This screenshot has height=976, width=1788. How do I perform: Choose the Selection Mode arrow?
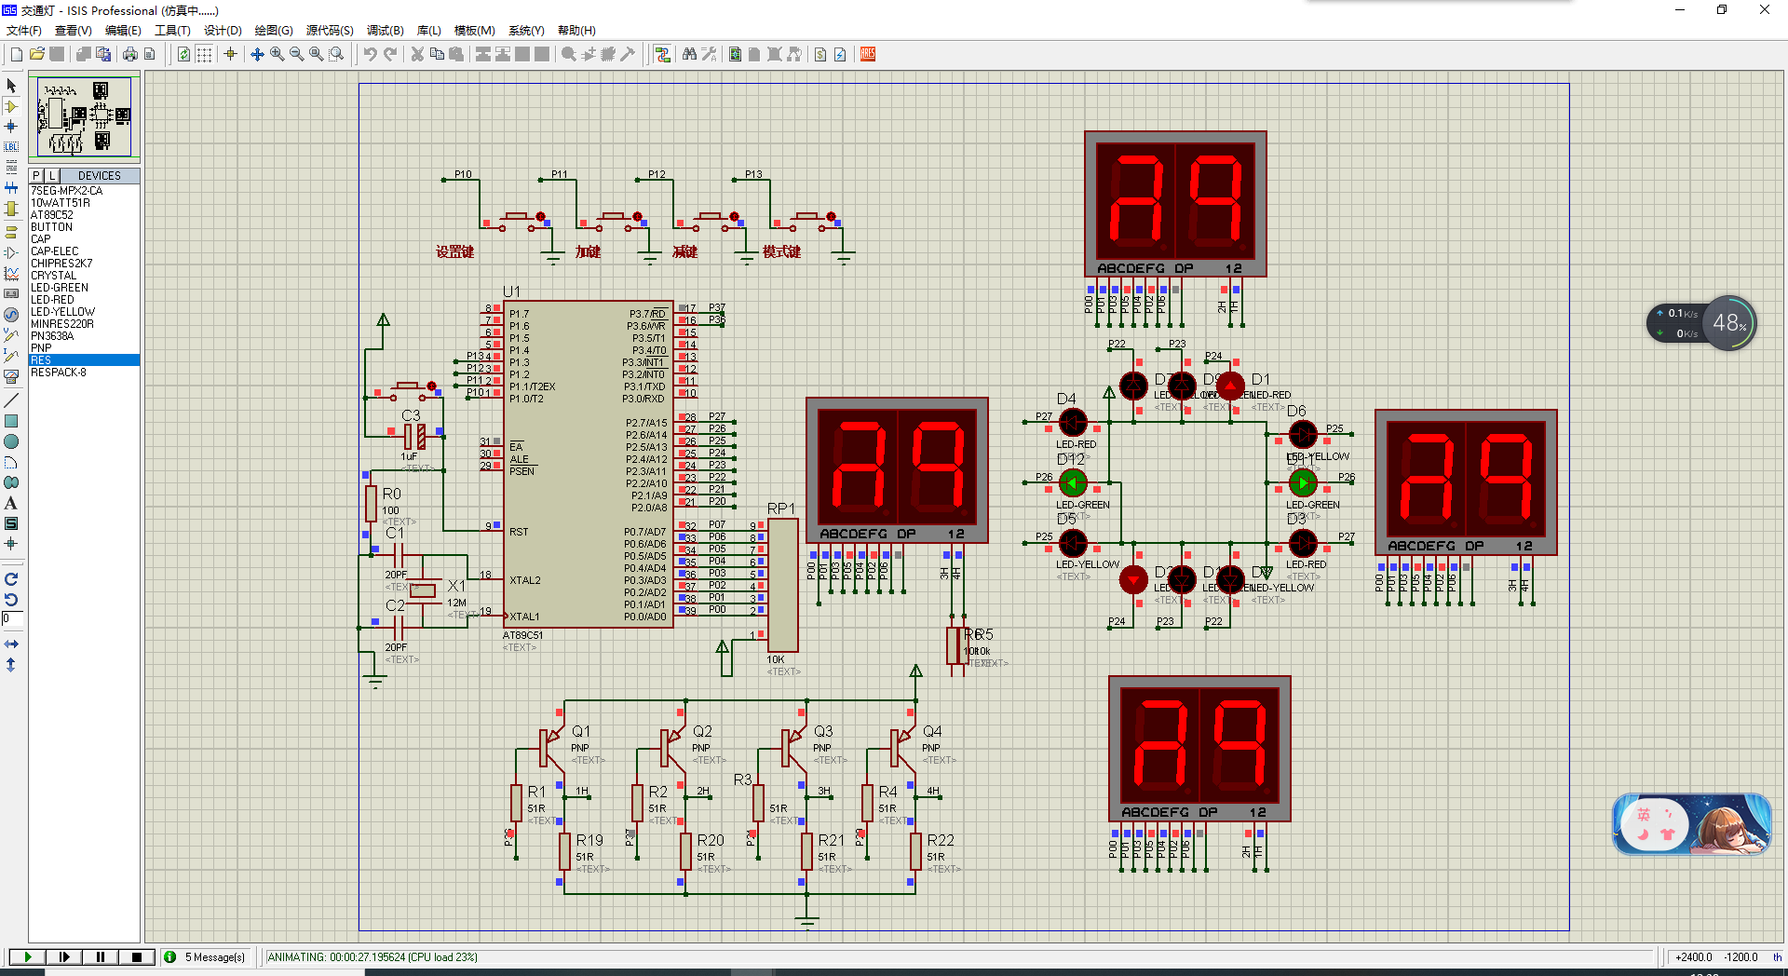click(11, 86)
